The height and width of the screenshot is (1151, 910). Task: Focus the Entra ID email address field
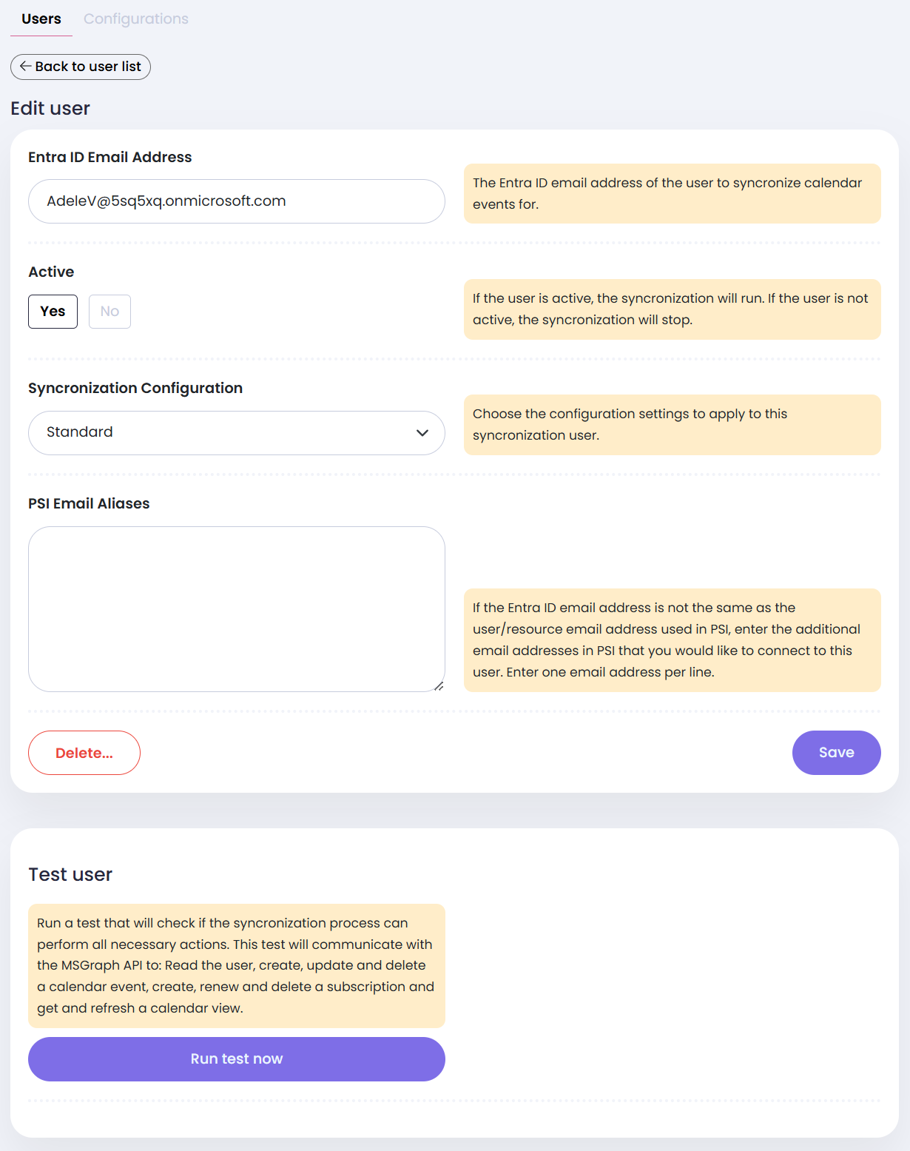(236, 201)
